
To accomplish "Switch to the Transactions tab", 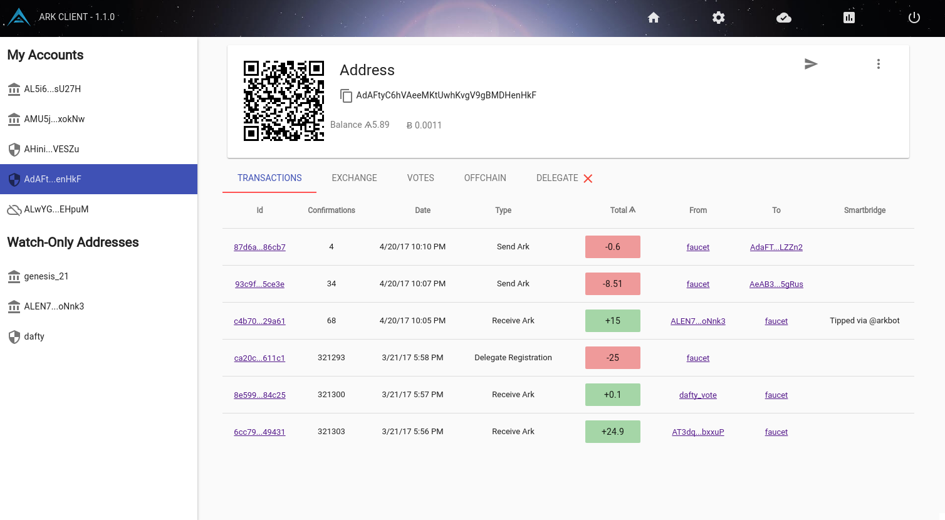I will (x=269, y=178).
